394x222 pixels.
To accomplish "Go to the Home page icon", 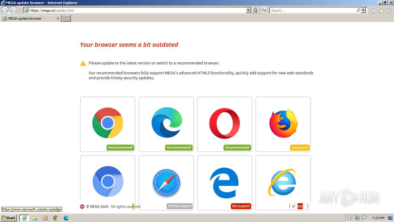I will coord(374,11).
